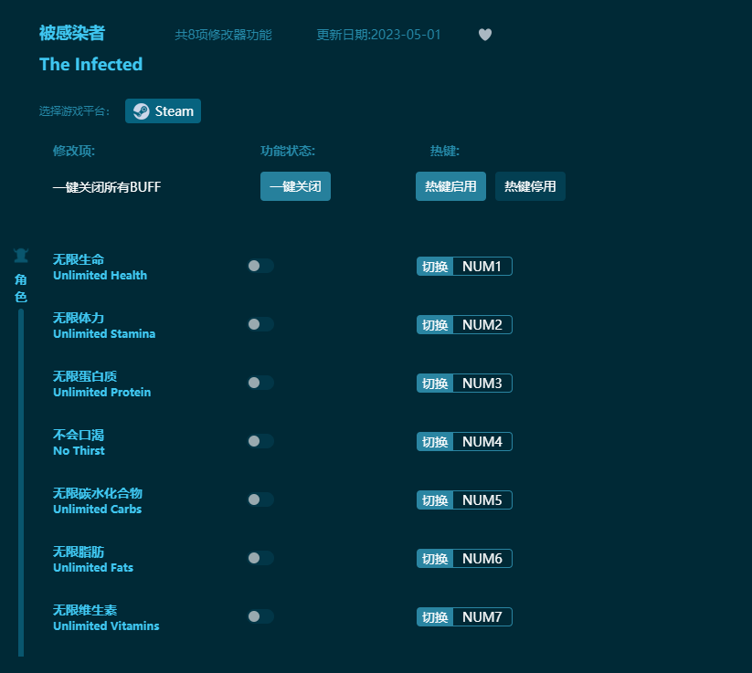Image resolution: width=752 pixels, height=673 pixels.
Task: Select the 角色 section tab
Action: pos(20,287)
